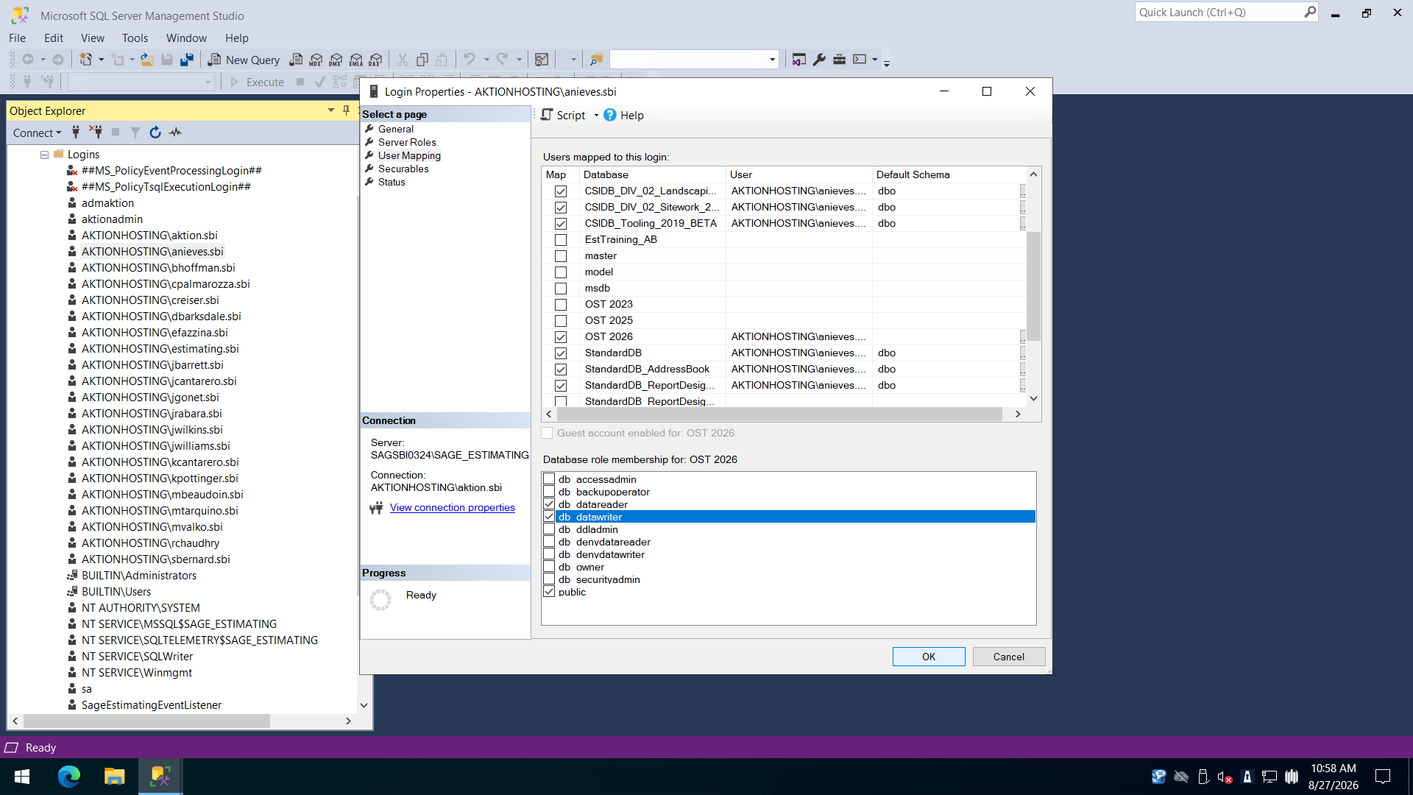Click the New Project toolbar icon

click(x=86, y=60)
